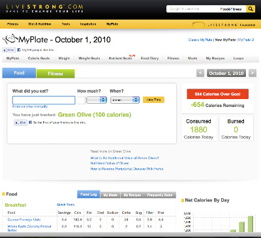
Task: Open Diet & Nutrition menu
Action: [x=40, y=24]
